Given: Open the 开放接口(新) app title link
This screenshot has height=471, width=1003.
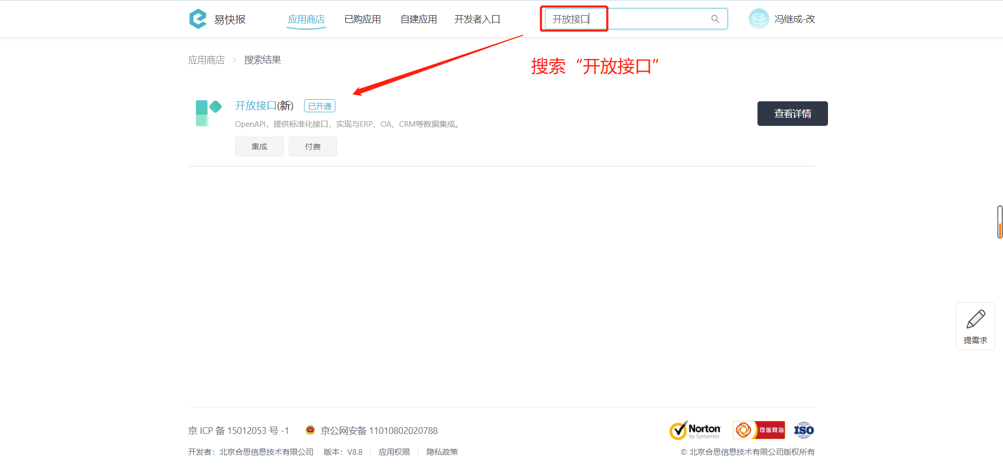Looking at the screenshot, I should point(264,105).
